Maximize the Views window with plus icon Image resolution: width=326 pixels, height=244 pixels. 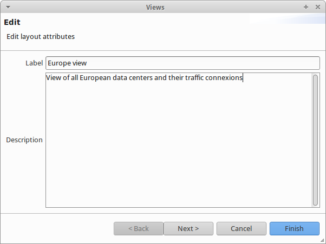click(x=306, y=7)
